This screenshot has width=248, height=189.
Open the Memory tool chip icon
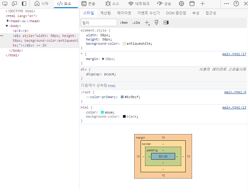click(181, 4)
